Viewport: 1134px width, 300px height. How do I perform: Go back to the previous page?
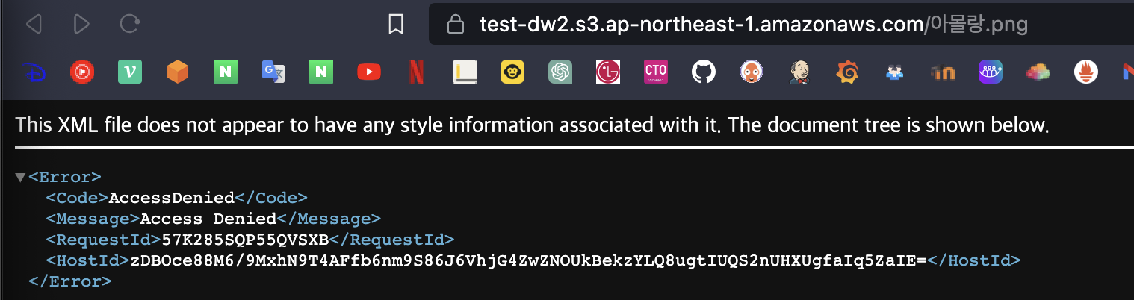coord(33,25)
